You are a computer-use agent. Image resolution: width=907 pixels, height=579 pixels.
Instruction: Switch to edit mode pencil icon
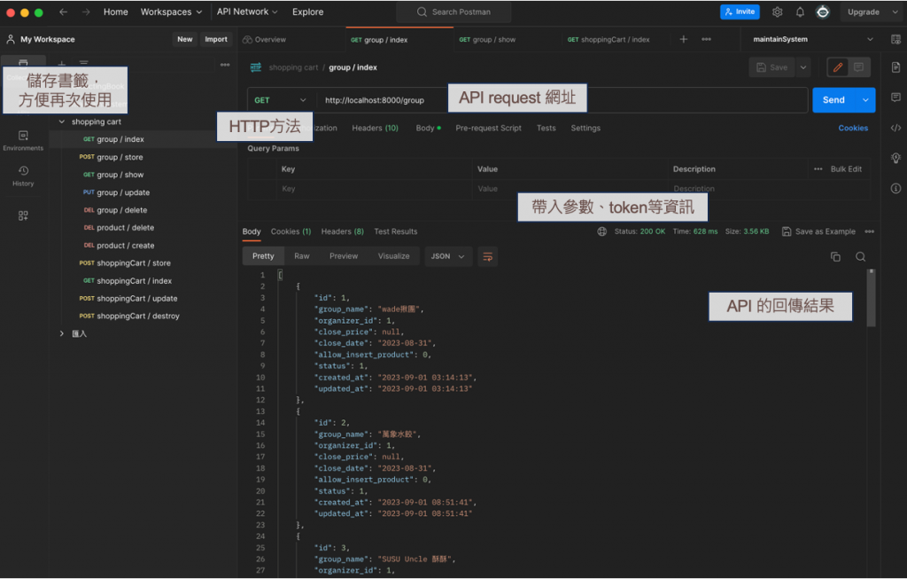point(838,67)
